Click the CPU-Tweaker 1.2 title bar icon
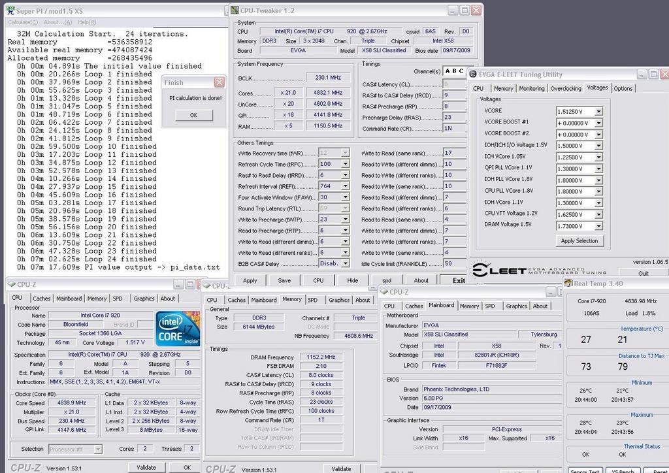This screenshot has width=669, height=473. (235, 10)
